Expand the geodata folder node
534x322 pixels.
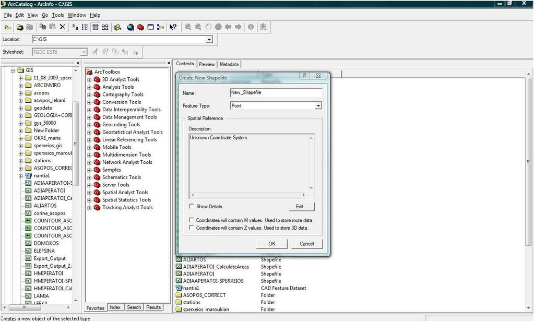tap(20, 108)
